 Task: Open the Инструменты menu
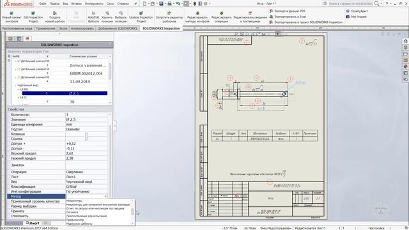[94, 4]
